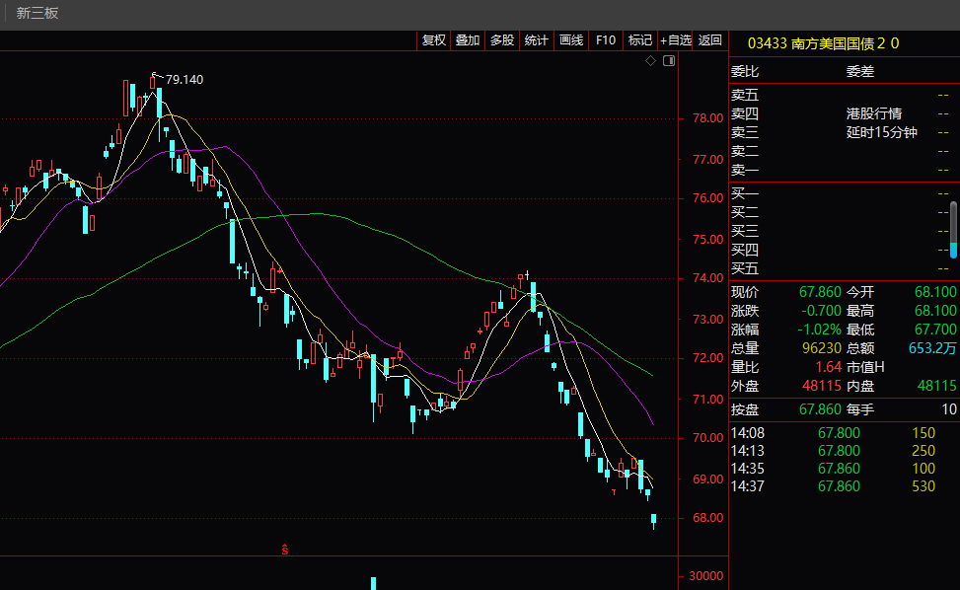Open the F10 company info page

[606, 40]
